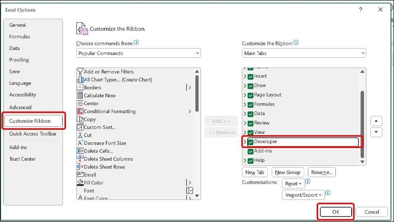Uncheck the Insert tab checkbox

pos(251,76)
